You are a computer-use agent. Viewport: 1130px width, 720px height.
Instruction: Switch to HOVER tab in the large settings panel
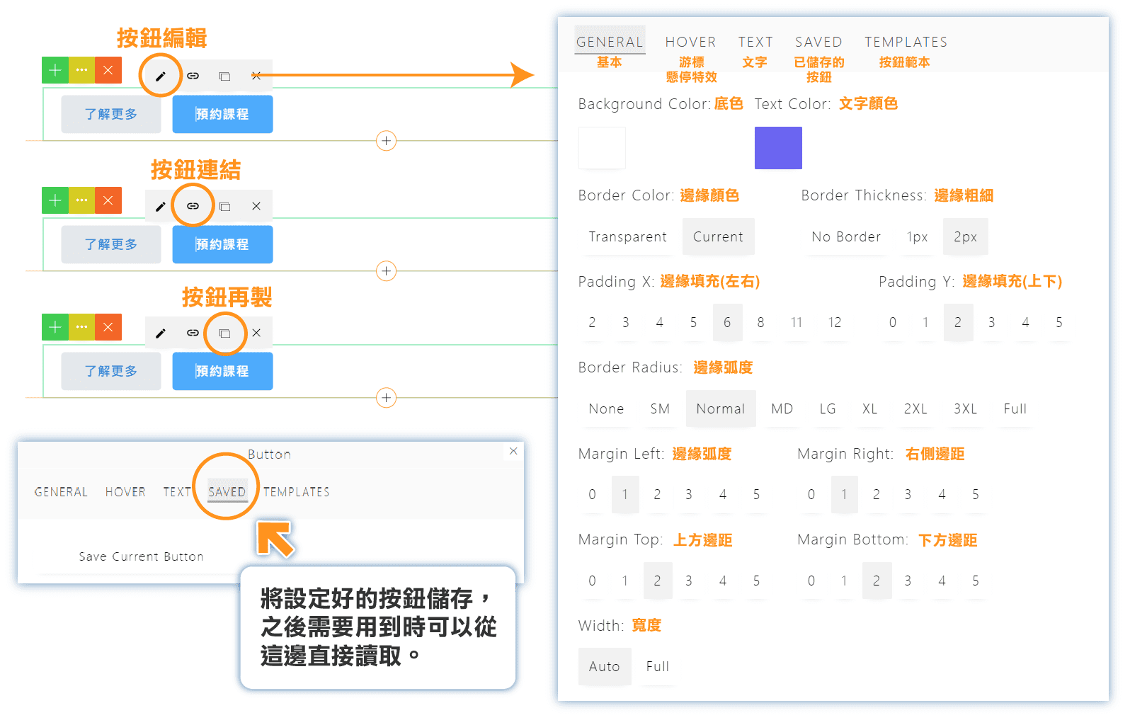click(x=690, y=42)
